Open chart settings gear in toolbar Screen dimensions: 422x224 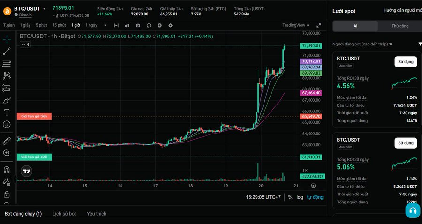(170, 26)
